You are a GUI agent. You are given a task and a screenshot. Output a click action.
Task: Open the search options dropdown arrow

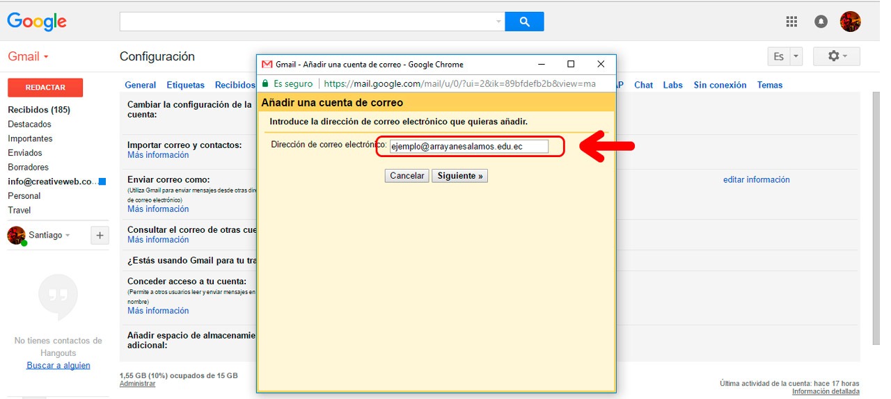pyautogui.click(x=498, y=22)
